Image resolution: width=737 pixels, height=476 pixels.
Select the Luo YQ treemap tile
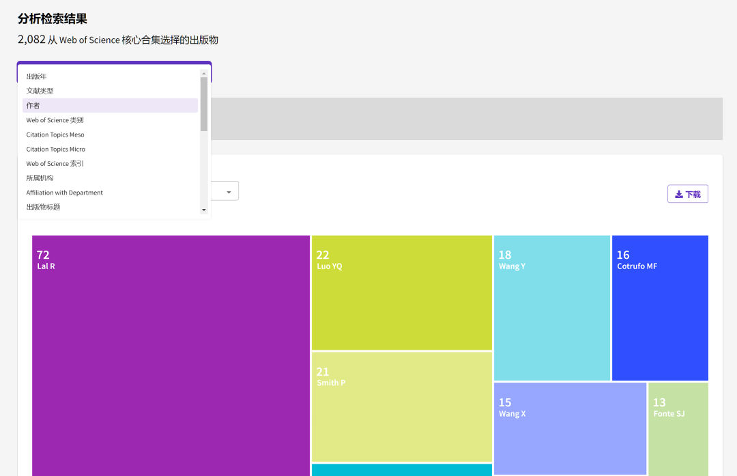pos(401,292)
